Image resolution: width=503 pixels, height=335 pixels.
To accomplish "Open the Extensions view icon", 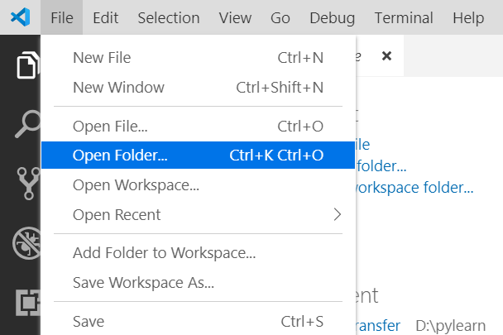I will click(x=28, y=302).
